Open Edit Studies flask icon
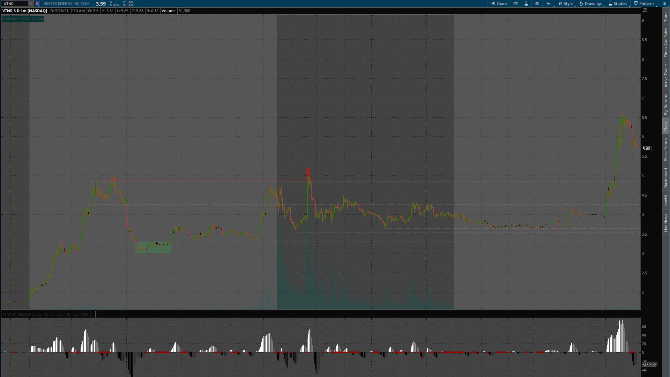 point(526,3)
